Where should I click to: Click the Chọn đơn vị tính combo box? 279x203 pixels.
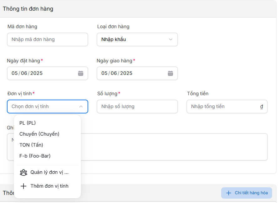click(44, 107)
